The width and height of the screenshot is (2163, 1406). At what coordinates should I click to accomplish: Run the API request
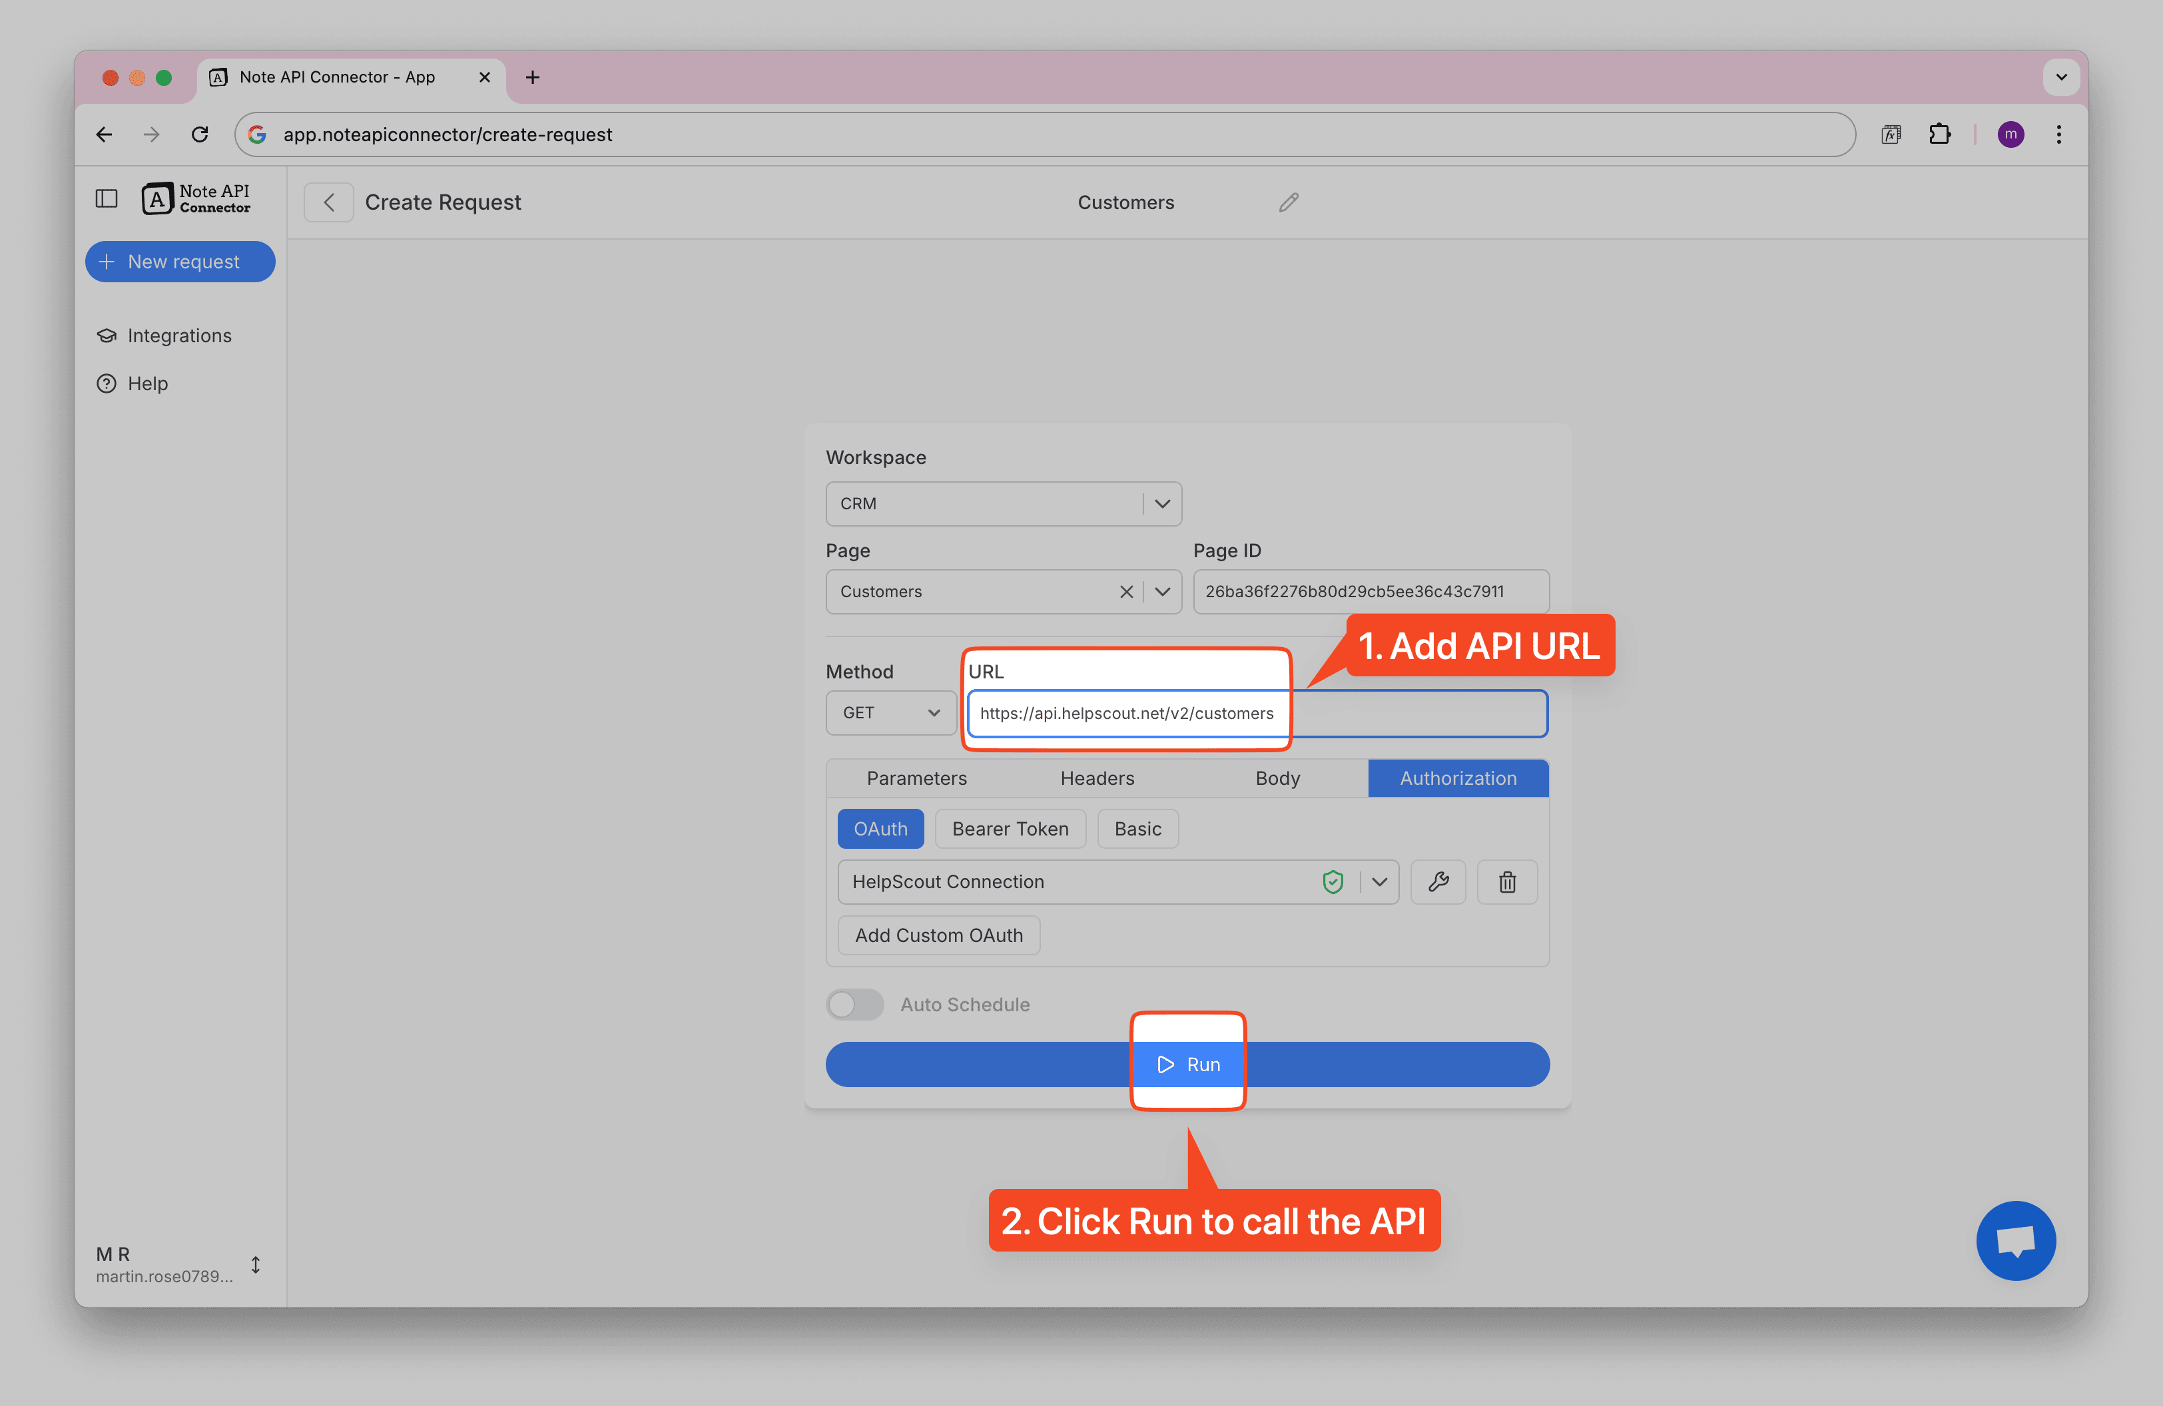1187,1064
